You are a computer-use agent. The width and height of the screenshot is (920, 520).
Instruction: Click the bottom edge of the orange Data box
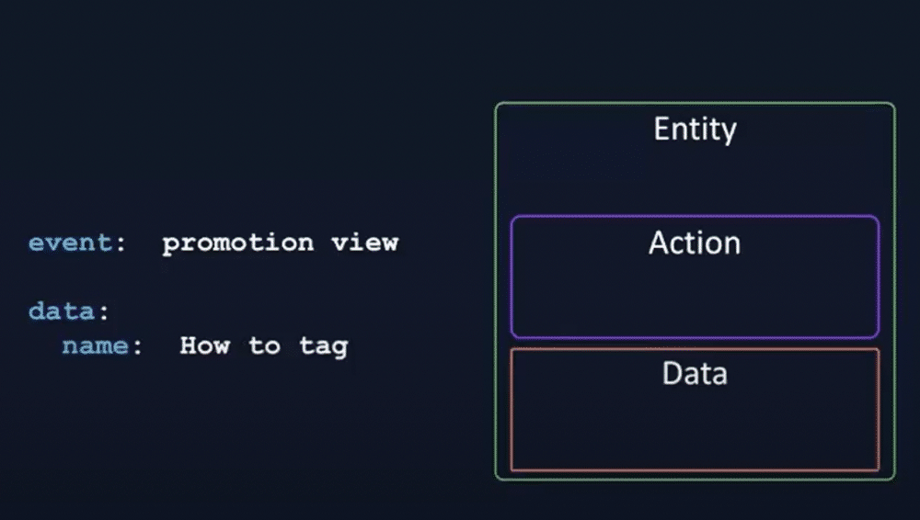tap(695, 470)
